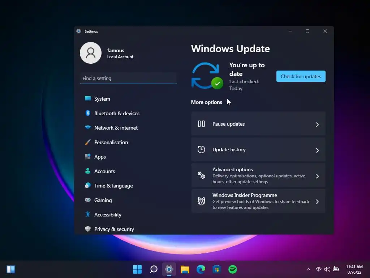
Task: Click the Settings gear icon in taskbar
Action: (x=169, y=269)
